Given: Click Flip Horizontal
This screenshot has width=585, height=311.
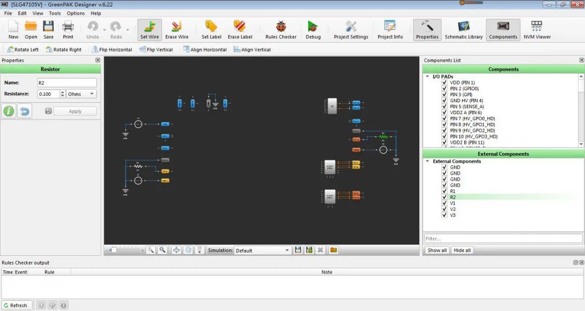Looking at the screenshot, I should point(112,50).
